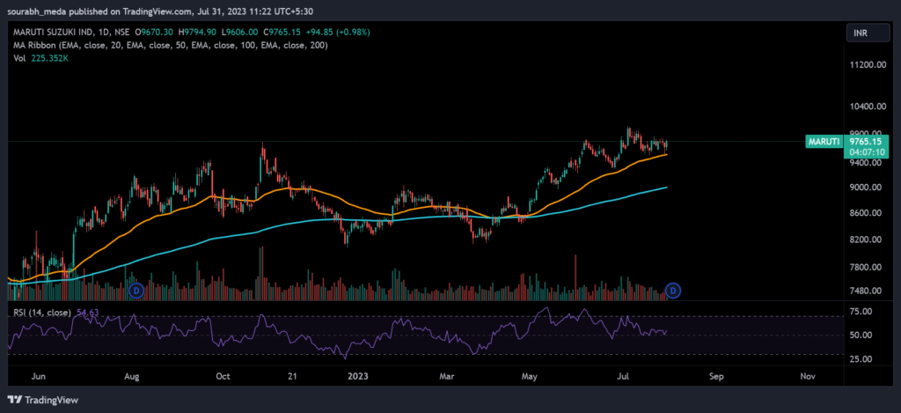Click the Nov label on time axis
This screenshot has height=413, width=901.
(x=806, y=377)
